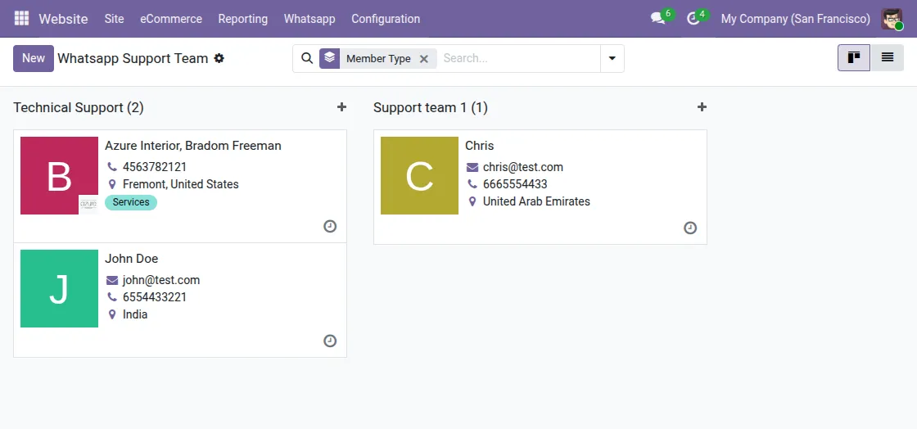Open the conversations message icon
This screenshot has height=429, width=917.
[657, 18]
